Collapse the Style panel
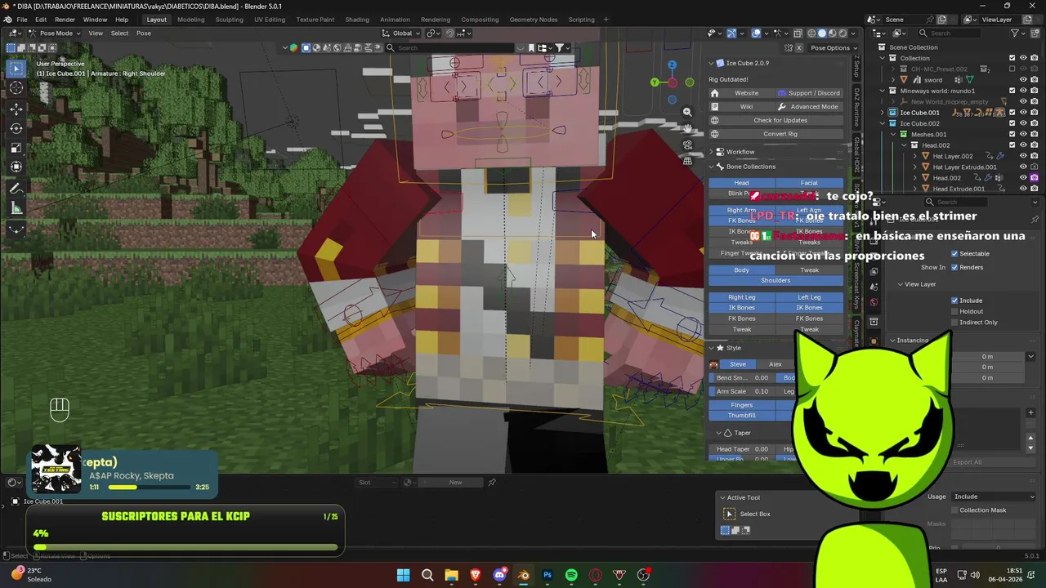This screenshot has height=588, width=1046. 711,348
